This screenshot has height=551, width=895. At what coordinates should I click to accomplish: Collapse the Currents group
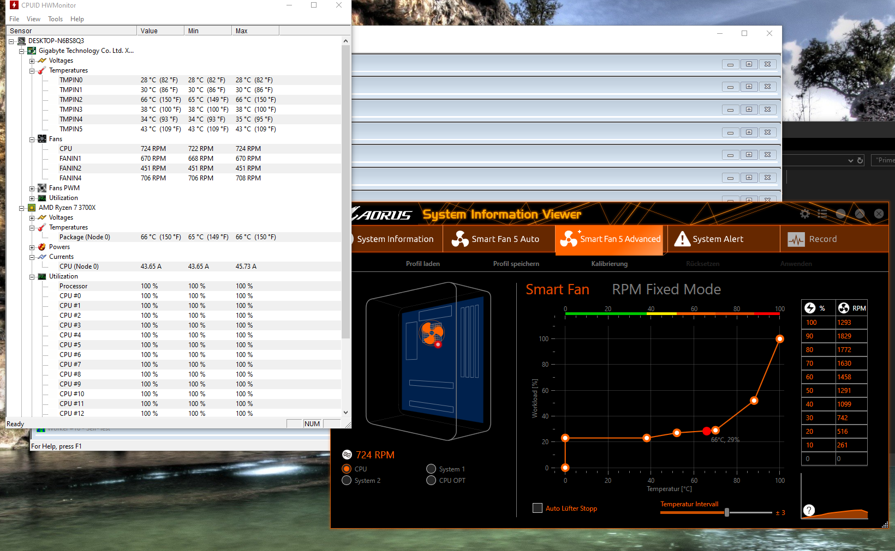click(x=32, y=257)
